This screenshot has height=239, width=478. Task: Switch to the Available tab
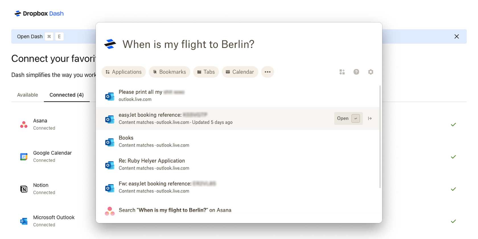tap(27, 95)
